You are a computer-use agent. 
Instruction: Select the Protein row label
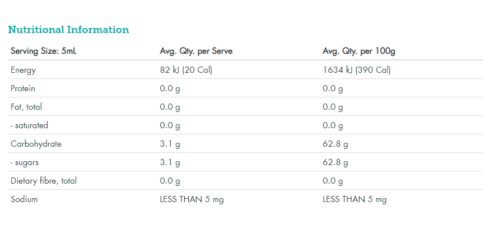[23, 88]
